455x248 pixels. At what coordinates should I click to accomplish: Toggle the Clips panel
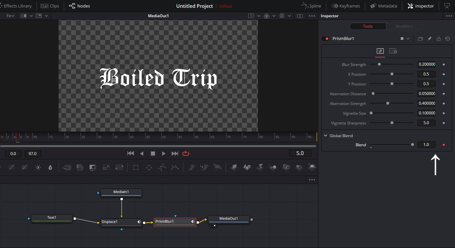pos(50,6)
